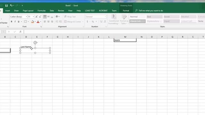
Task: Open the Drawing Tools Format tab
Action: [126, 11]
